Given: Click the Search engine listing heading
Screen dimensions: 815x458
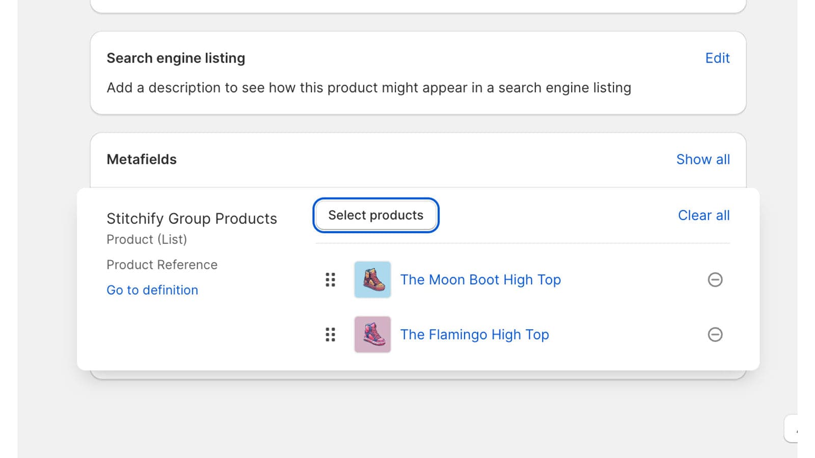Looking at the screenshot, I should (176, 58).
